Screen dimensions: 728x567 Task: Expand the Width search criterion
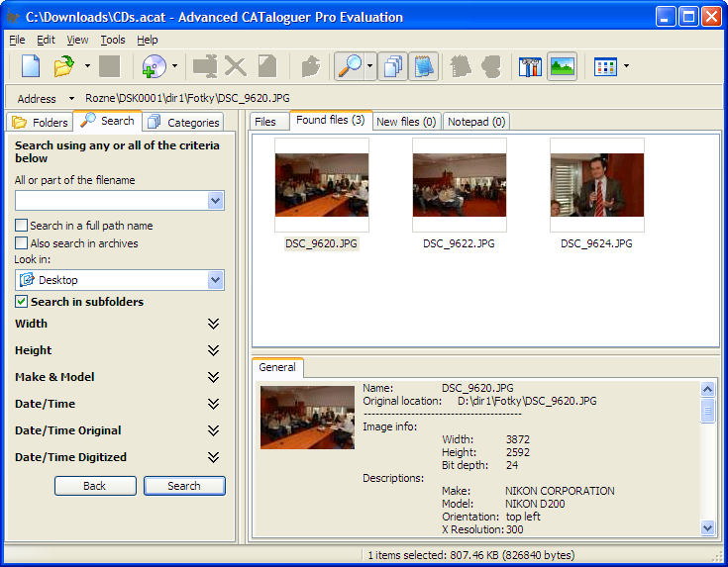tap(213, 324)
